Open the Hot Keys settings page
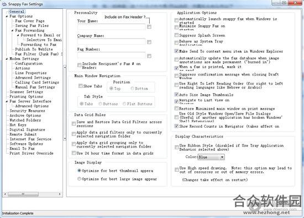The width and height of the screenshot is (304, 218). pyautogui.click(x=18, y=125)
